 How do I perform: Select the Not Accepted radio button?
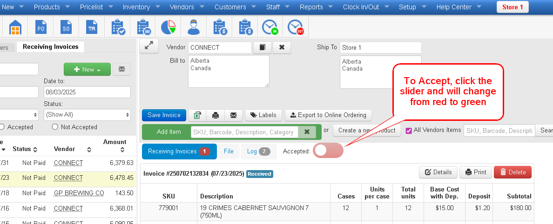pyautogui.click(x=55, y=127)
